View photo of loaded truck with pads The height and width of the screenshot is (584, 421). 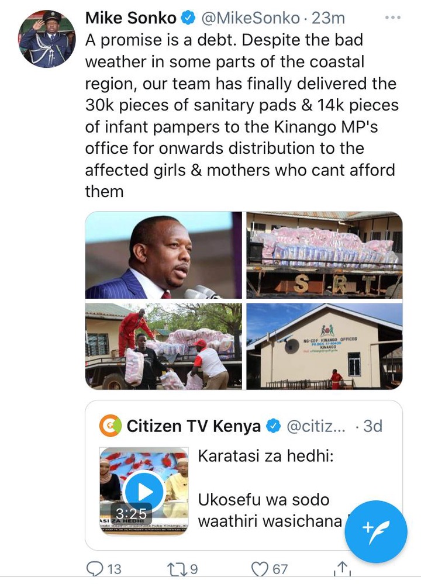(x=325, y=255)
